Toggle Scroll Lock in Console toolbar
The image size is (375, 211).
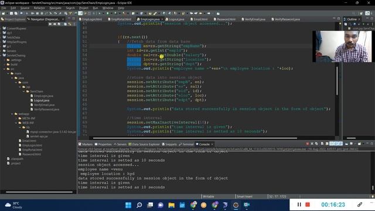pos(327,144)
